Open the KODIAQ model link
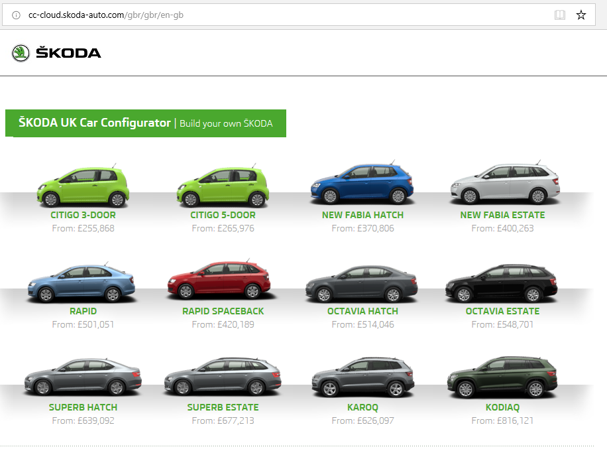Screen dimensions: 607x449 502,407
